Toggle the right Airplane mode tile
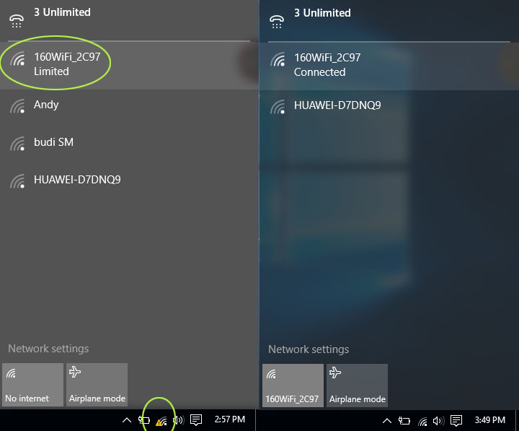519x431 pixels. click(x=357, y=386)
